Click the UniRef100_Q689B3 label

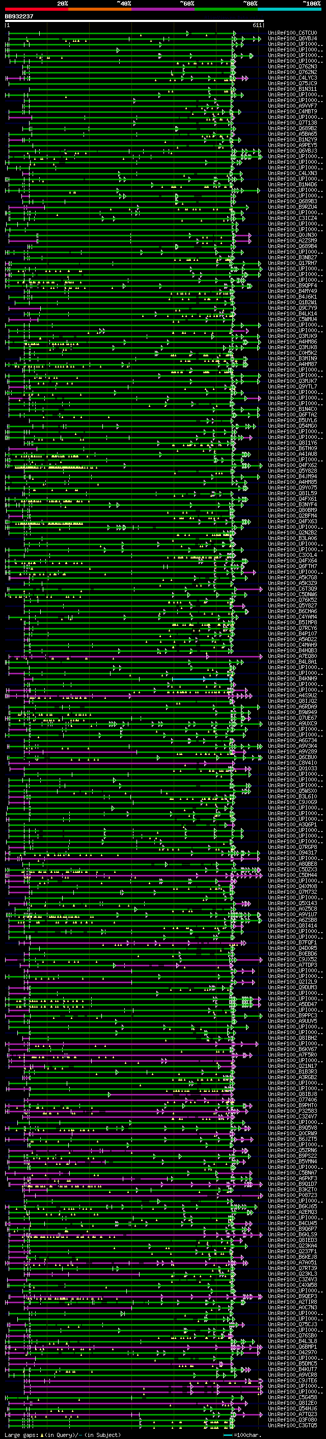pyautogui.click(x=292, y=201)
